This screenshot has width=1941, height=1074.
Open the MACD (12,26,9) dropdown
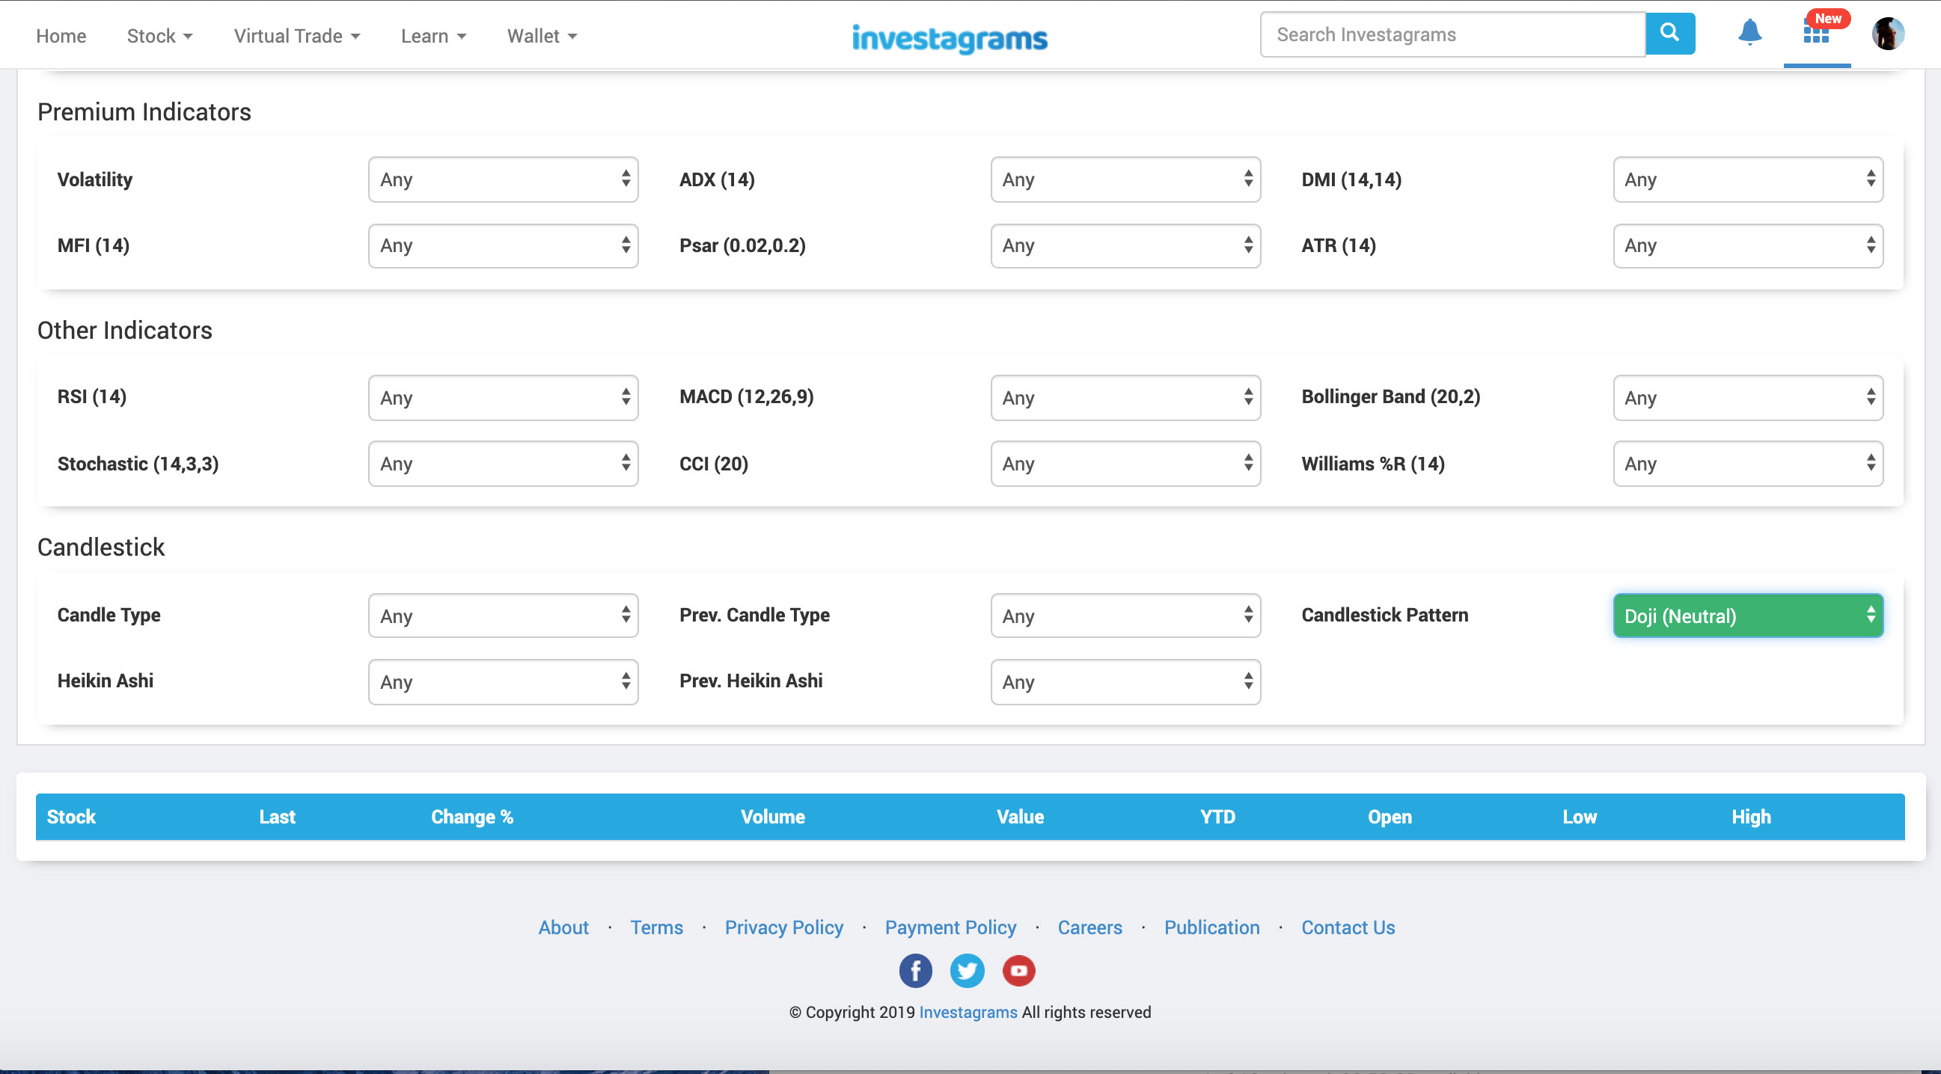[x=1125, y=398]
